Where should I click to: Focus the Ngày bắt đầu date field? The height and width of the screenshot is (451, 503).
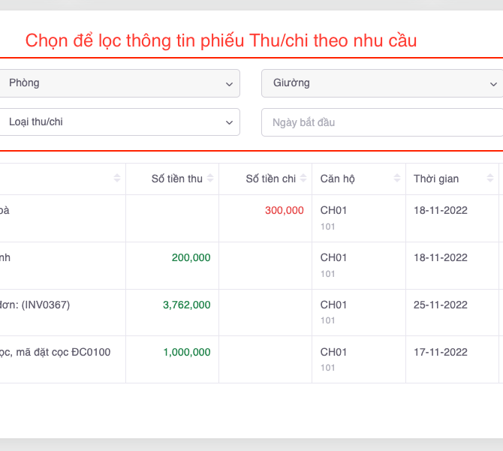381,122
